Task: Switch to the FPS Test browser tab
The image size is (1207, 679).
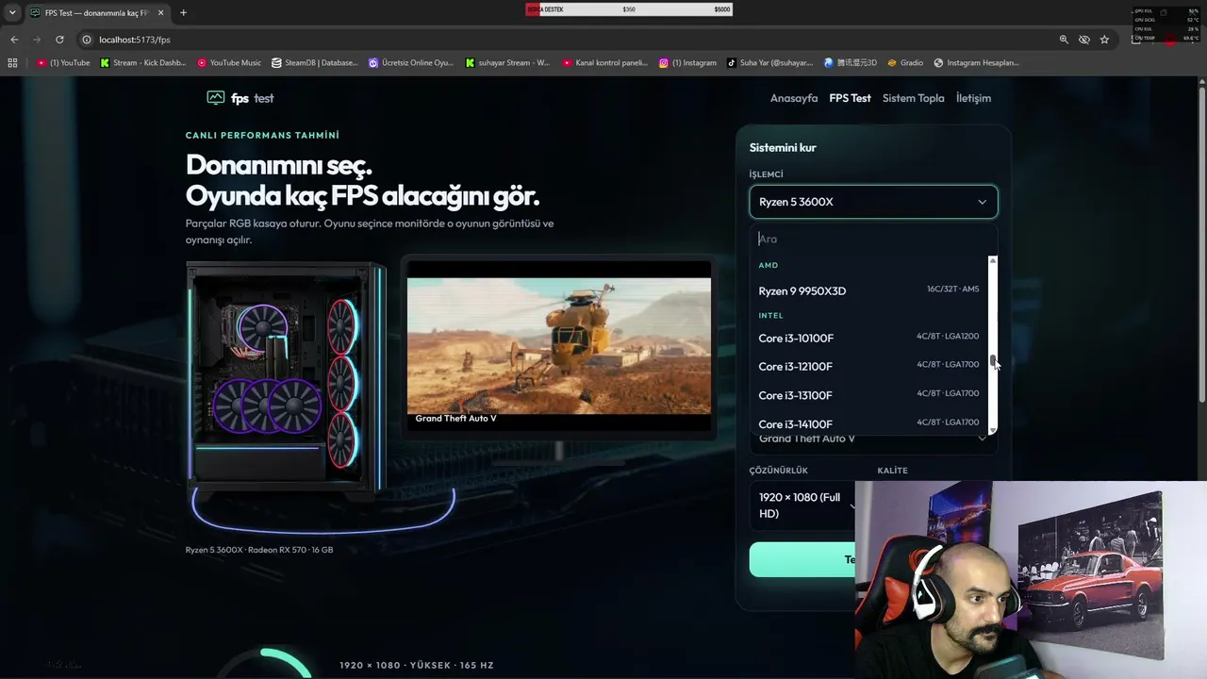Action: 95,12
